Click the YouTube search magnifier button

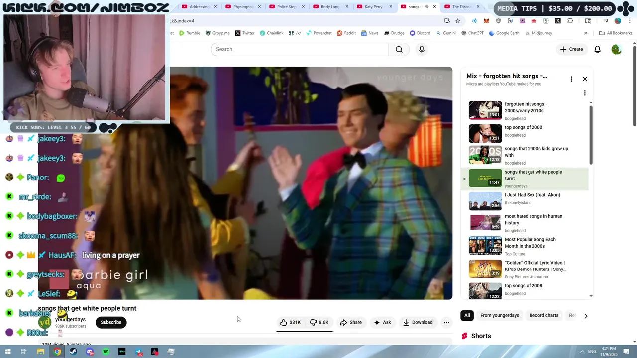pyautogui.click(x=399, y=49)
